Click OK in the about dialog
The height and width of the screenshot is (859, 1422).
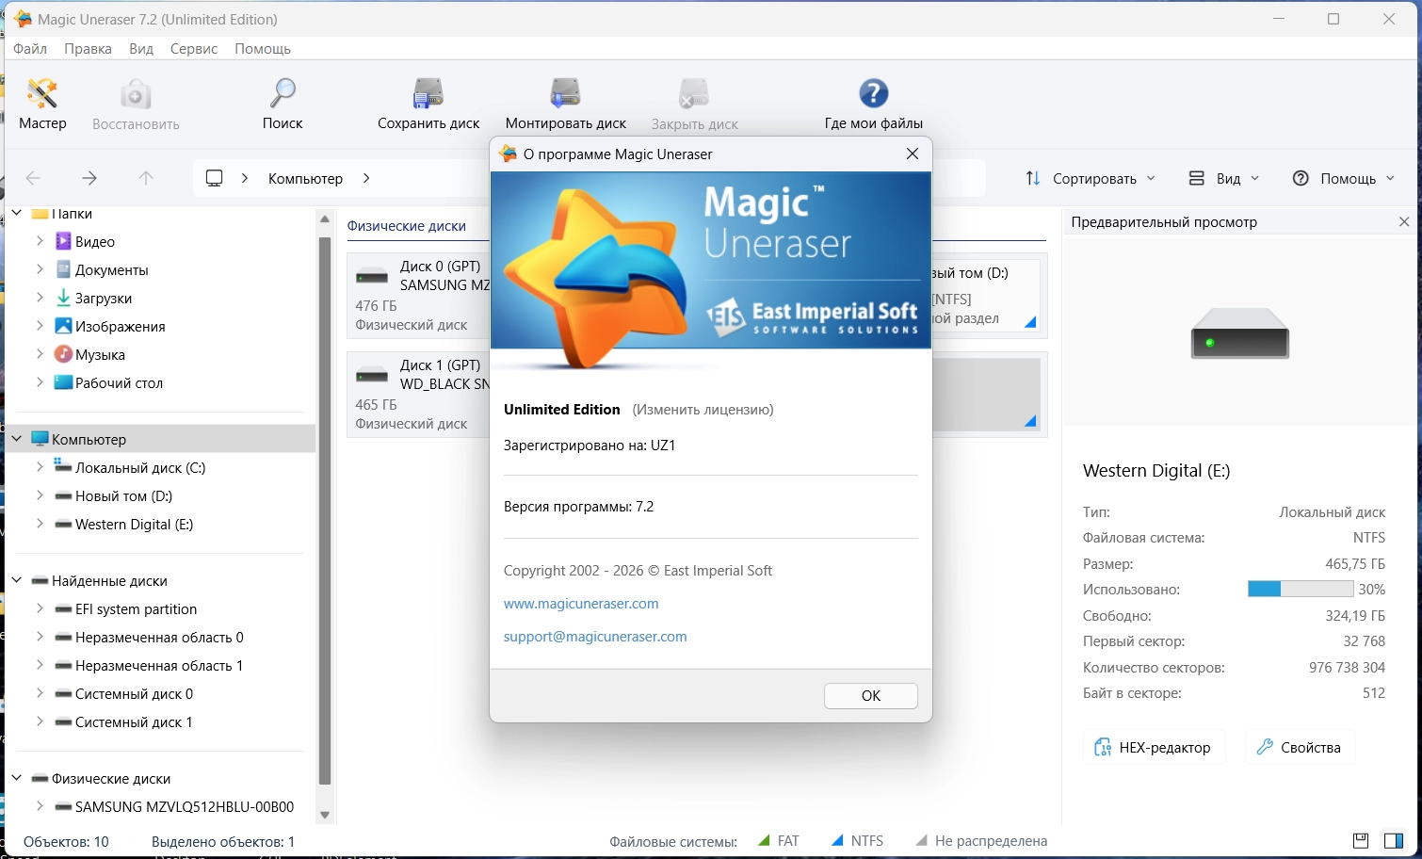(871, 696)
